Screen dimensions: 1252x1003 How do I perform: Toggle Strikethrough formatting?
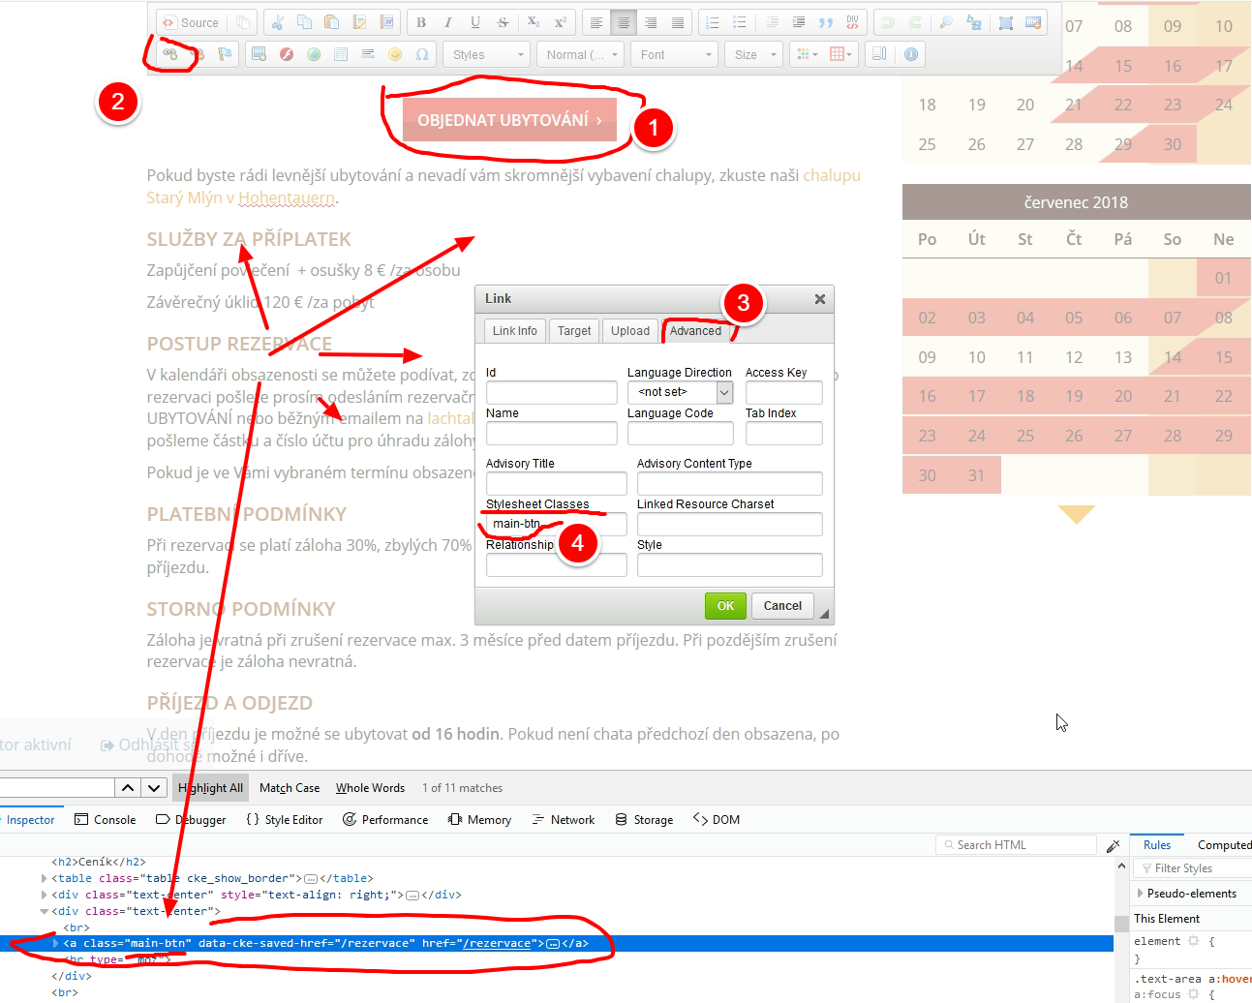click(502, 22)
